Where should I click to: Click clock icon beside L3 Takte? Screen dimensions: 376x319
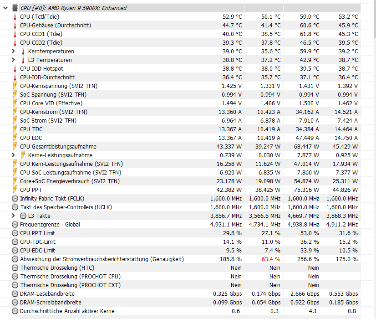23,216
